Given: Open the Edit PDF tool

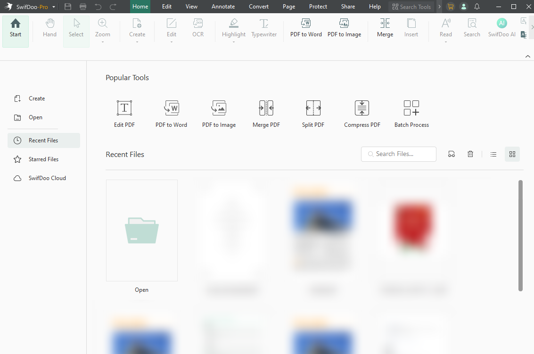Looking at the screenshot, I should click(124, 113).
